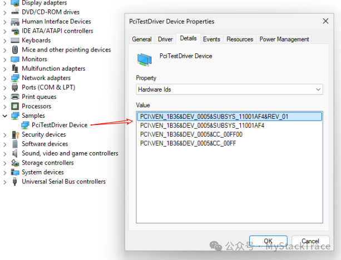The height and width of the screenshot is (260, 341).
Task: Click the Ports (COM & LPT) icon
Action: pyautogui.click(x=15, y=87)
